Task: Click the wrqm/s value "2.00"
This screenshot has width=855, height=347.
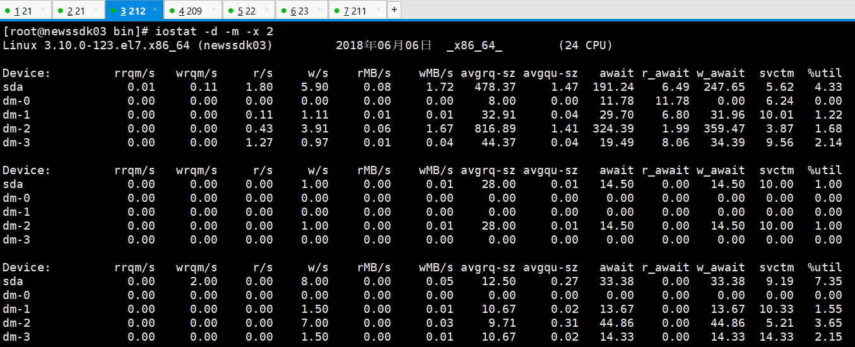Action: click(x=204, y=281)
